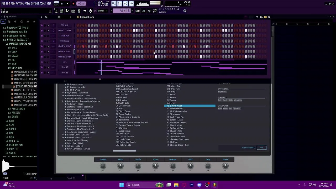The width and height of the screenshot is (336, 189).
Task: Click the browser audio waveform tab icon
Action: (x=3, y=22)
